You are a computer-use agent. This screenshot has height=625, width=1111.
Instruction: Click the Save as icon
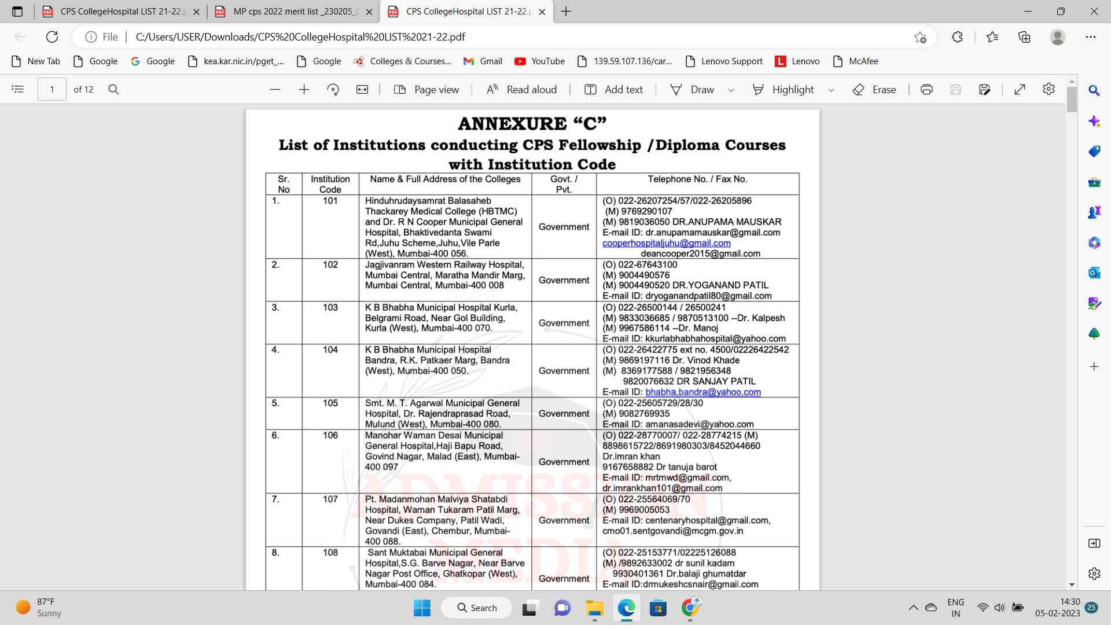(984, 89)
